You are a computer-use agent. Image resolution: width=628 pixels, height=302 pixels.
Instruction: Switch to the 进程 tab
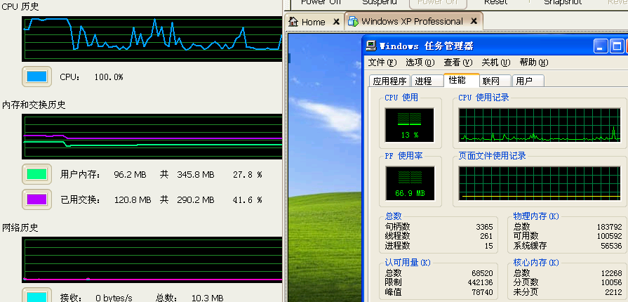tap(427, 81)
